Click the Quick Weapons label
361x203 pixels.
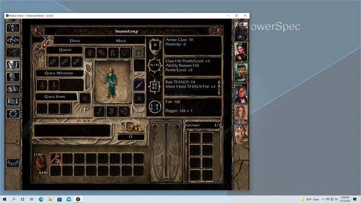pos(59,73)
